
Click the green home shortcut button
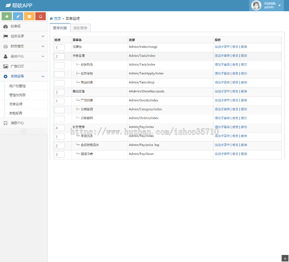pos(7,16)
